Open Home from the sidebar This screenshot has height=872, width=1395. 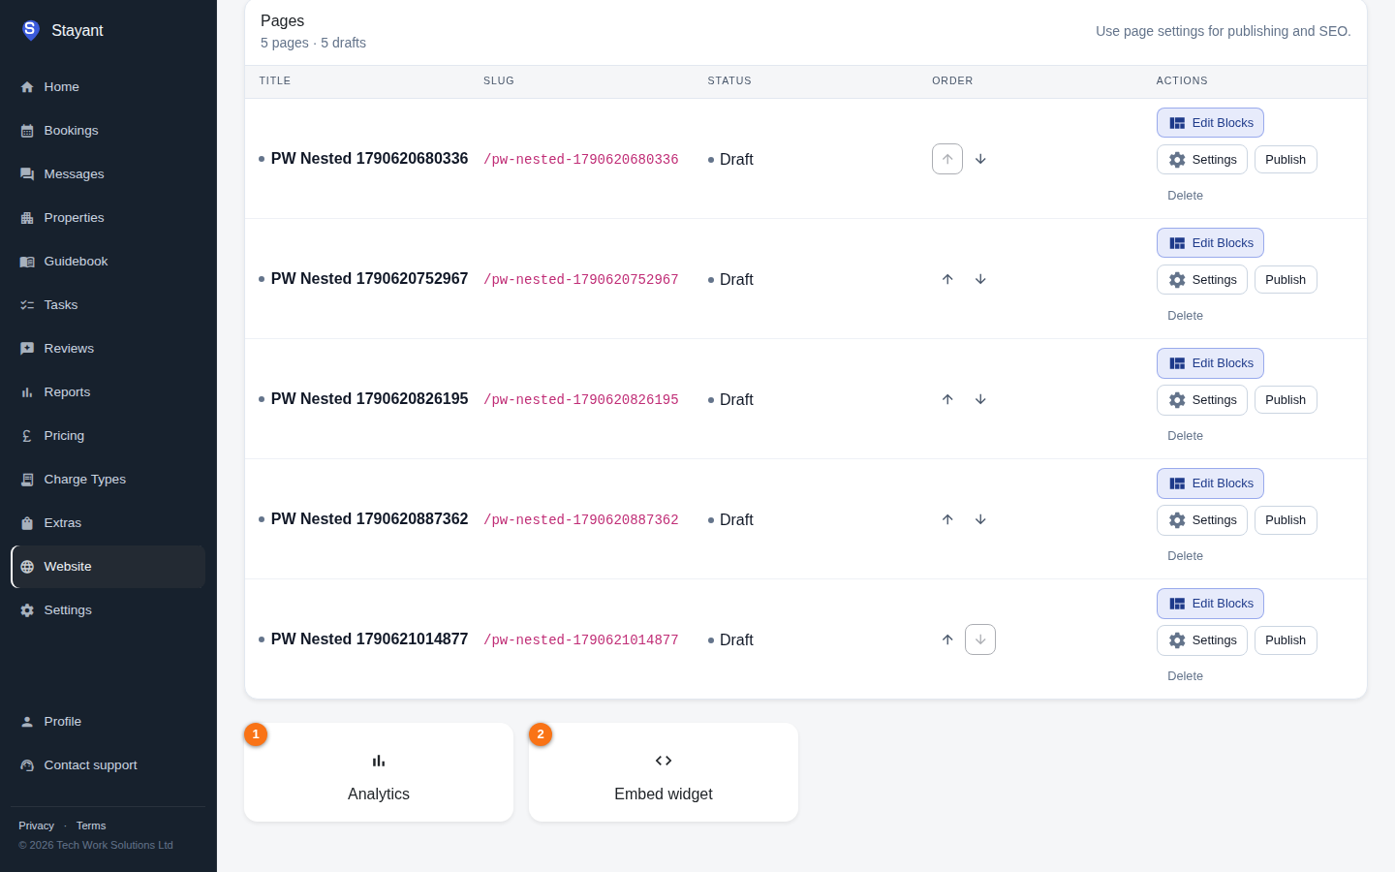point(108,87)
